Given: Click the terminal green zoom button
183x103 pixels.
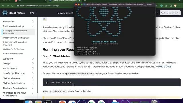Looking at the screenshot, I should click(82, 5).
